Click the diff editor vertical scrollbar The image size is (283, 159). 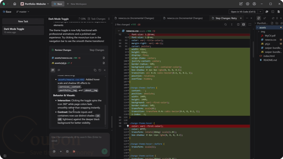(x=253, y=49)
